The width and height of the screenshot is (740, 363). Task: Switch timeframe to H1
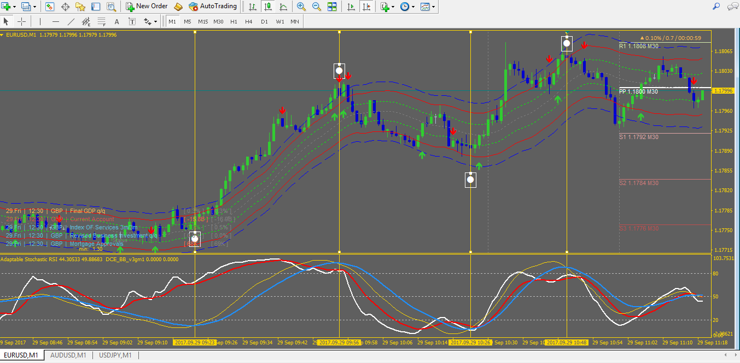[x=234, y=21]
